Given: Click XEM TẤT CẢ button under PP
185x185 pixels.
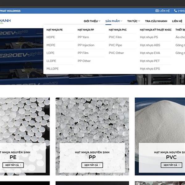Looking at the screenshot, I should coord(92,165).
